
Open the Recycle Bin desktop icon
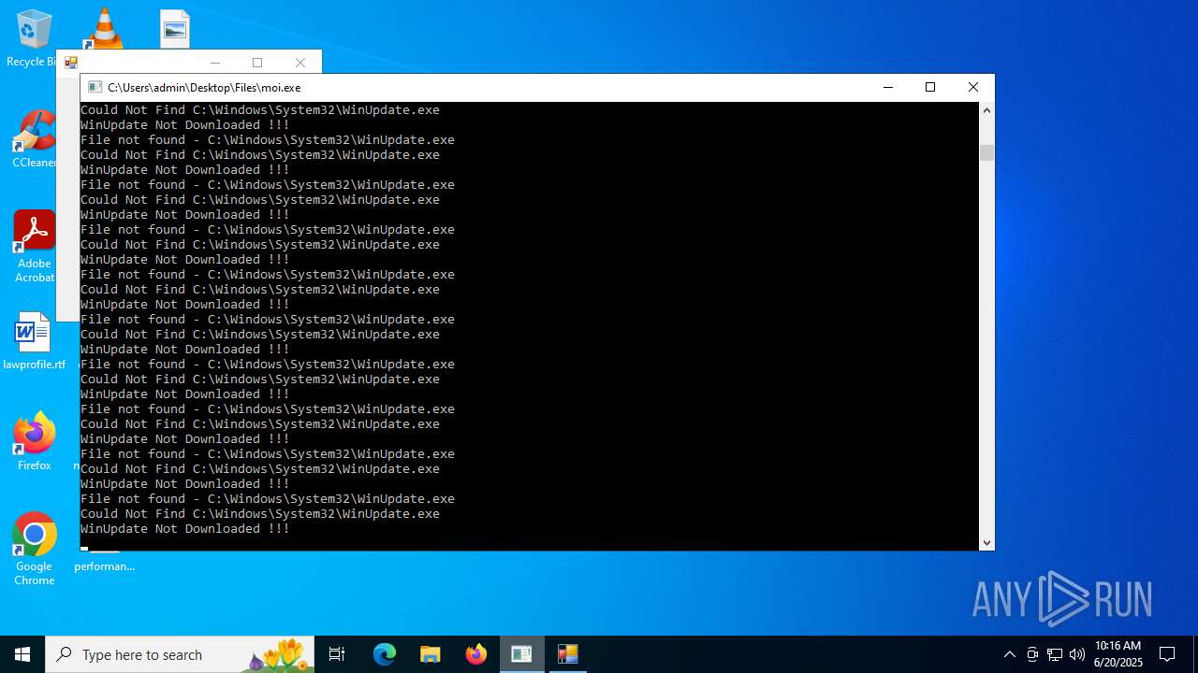pyautogui.click(x=33, y=39)
